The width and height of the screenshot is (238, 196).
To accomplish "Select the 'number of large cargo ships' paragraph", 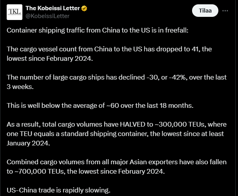I will point(117,82).
